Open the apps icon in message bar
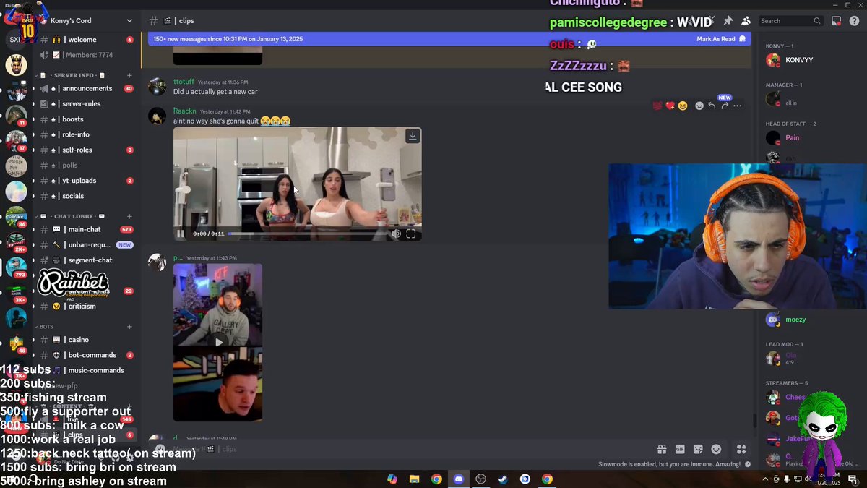 [x=741, y=449]
